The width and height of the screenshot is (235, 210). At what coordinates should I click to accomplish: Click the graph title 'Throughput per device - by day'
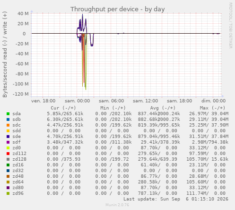point(118,9)
